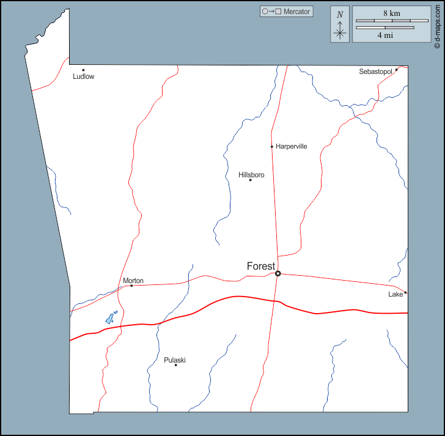Select the Harperville town dot marker
Image resolution: width=445 pixels, height=436 pixels.
tap(272, 147)
